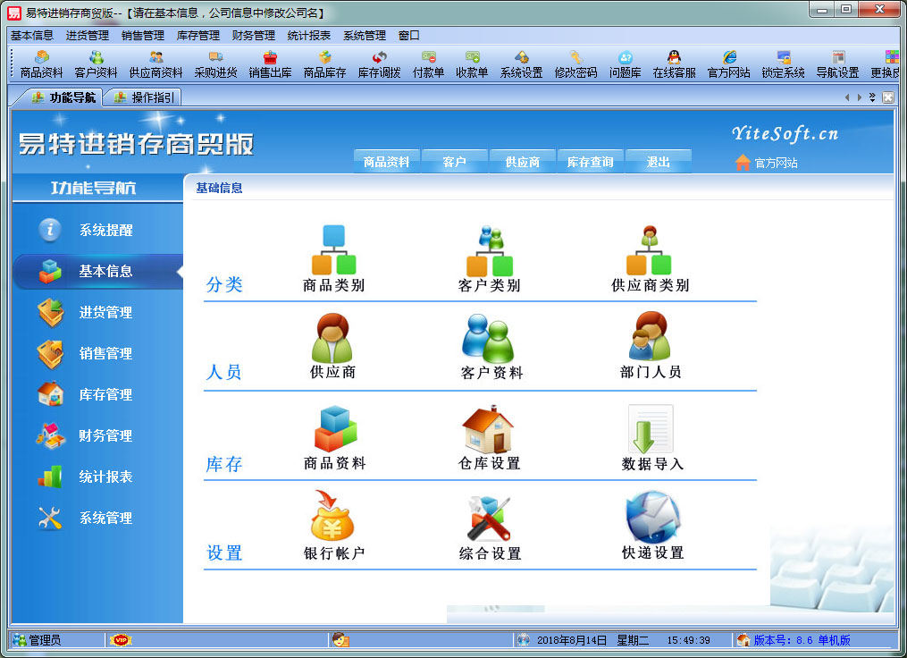907x658 pixels.
Task: Open 导航设置 toolbar icon
Action: [837, 64]
